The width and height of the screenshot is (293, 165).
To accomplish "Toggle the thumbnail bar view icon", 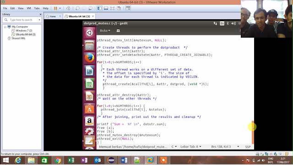I will [106, 8].
